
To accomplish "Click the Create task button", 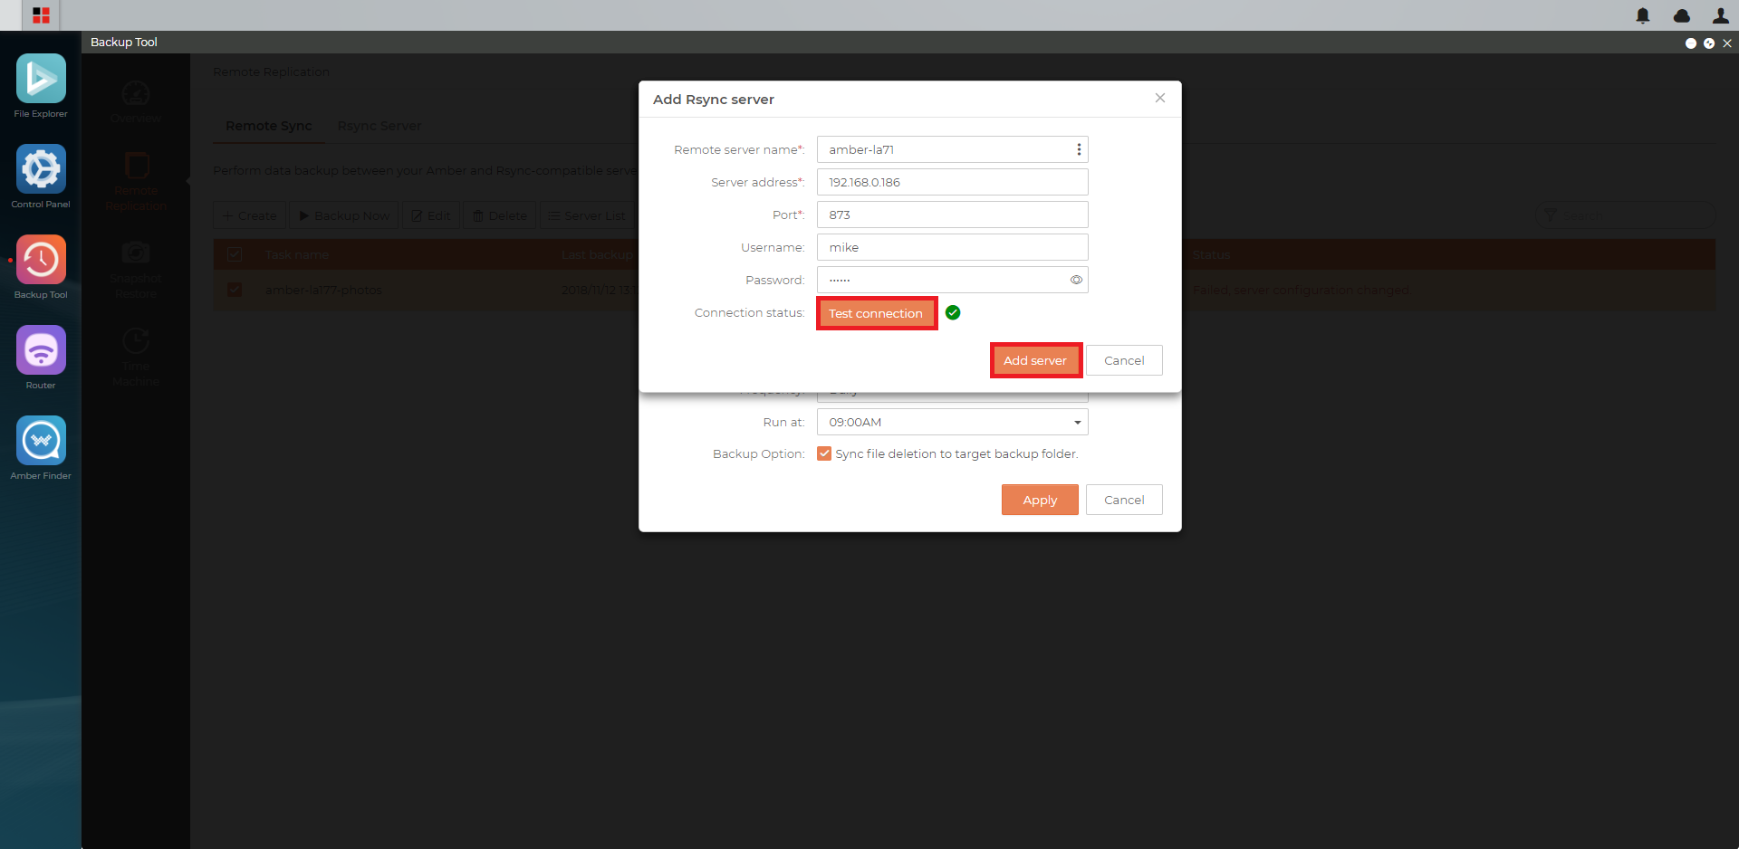I will (x=250, y=215).
